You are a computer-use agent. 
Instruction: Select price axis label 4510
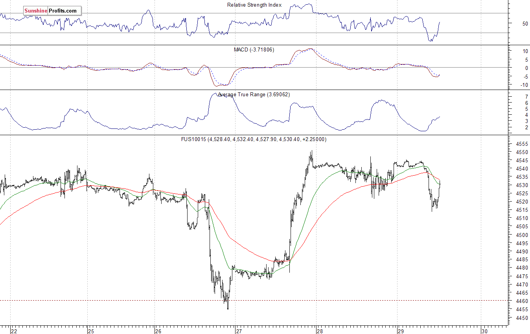[522, 218]
